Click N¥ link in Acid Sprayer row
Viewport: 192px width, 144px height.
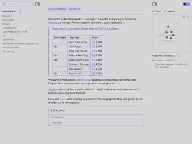coord(93,69)
